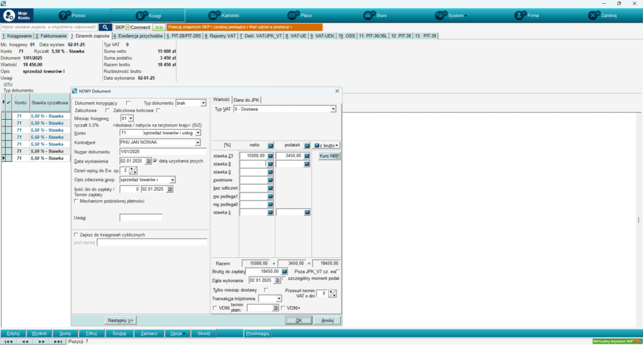Open calendar picker for Data wykonania
The height and width of the screenshot is (345, 643).
pos(276,280)
